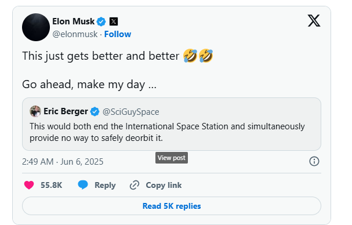This screenshot has height=225, width=352.
Task: Like the post with heart icon
Action: pos(29,185)
